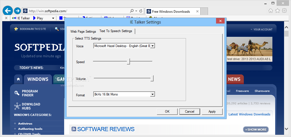
Task: Click the Volume slider handle
Action: click(152, 78)
